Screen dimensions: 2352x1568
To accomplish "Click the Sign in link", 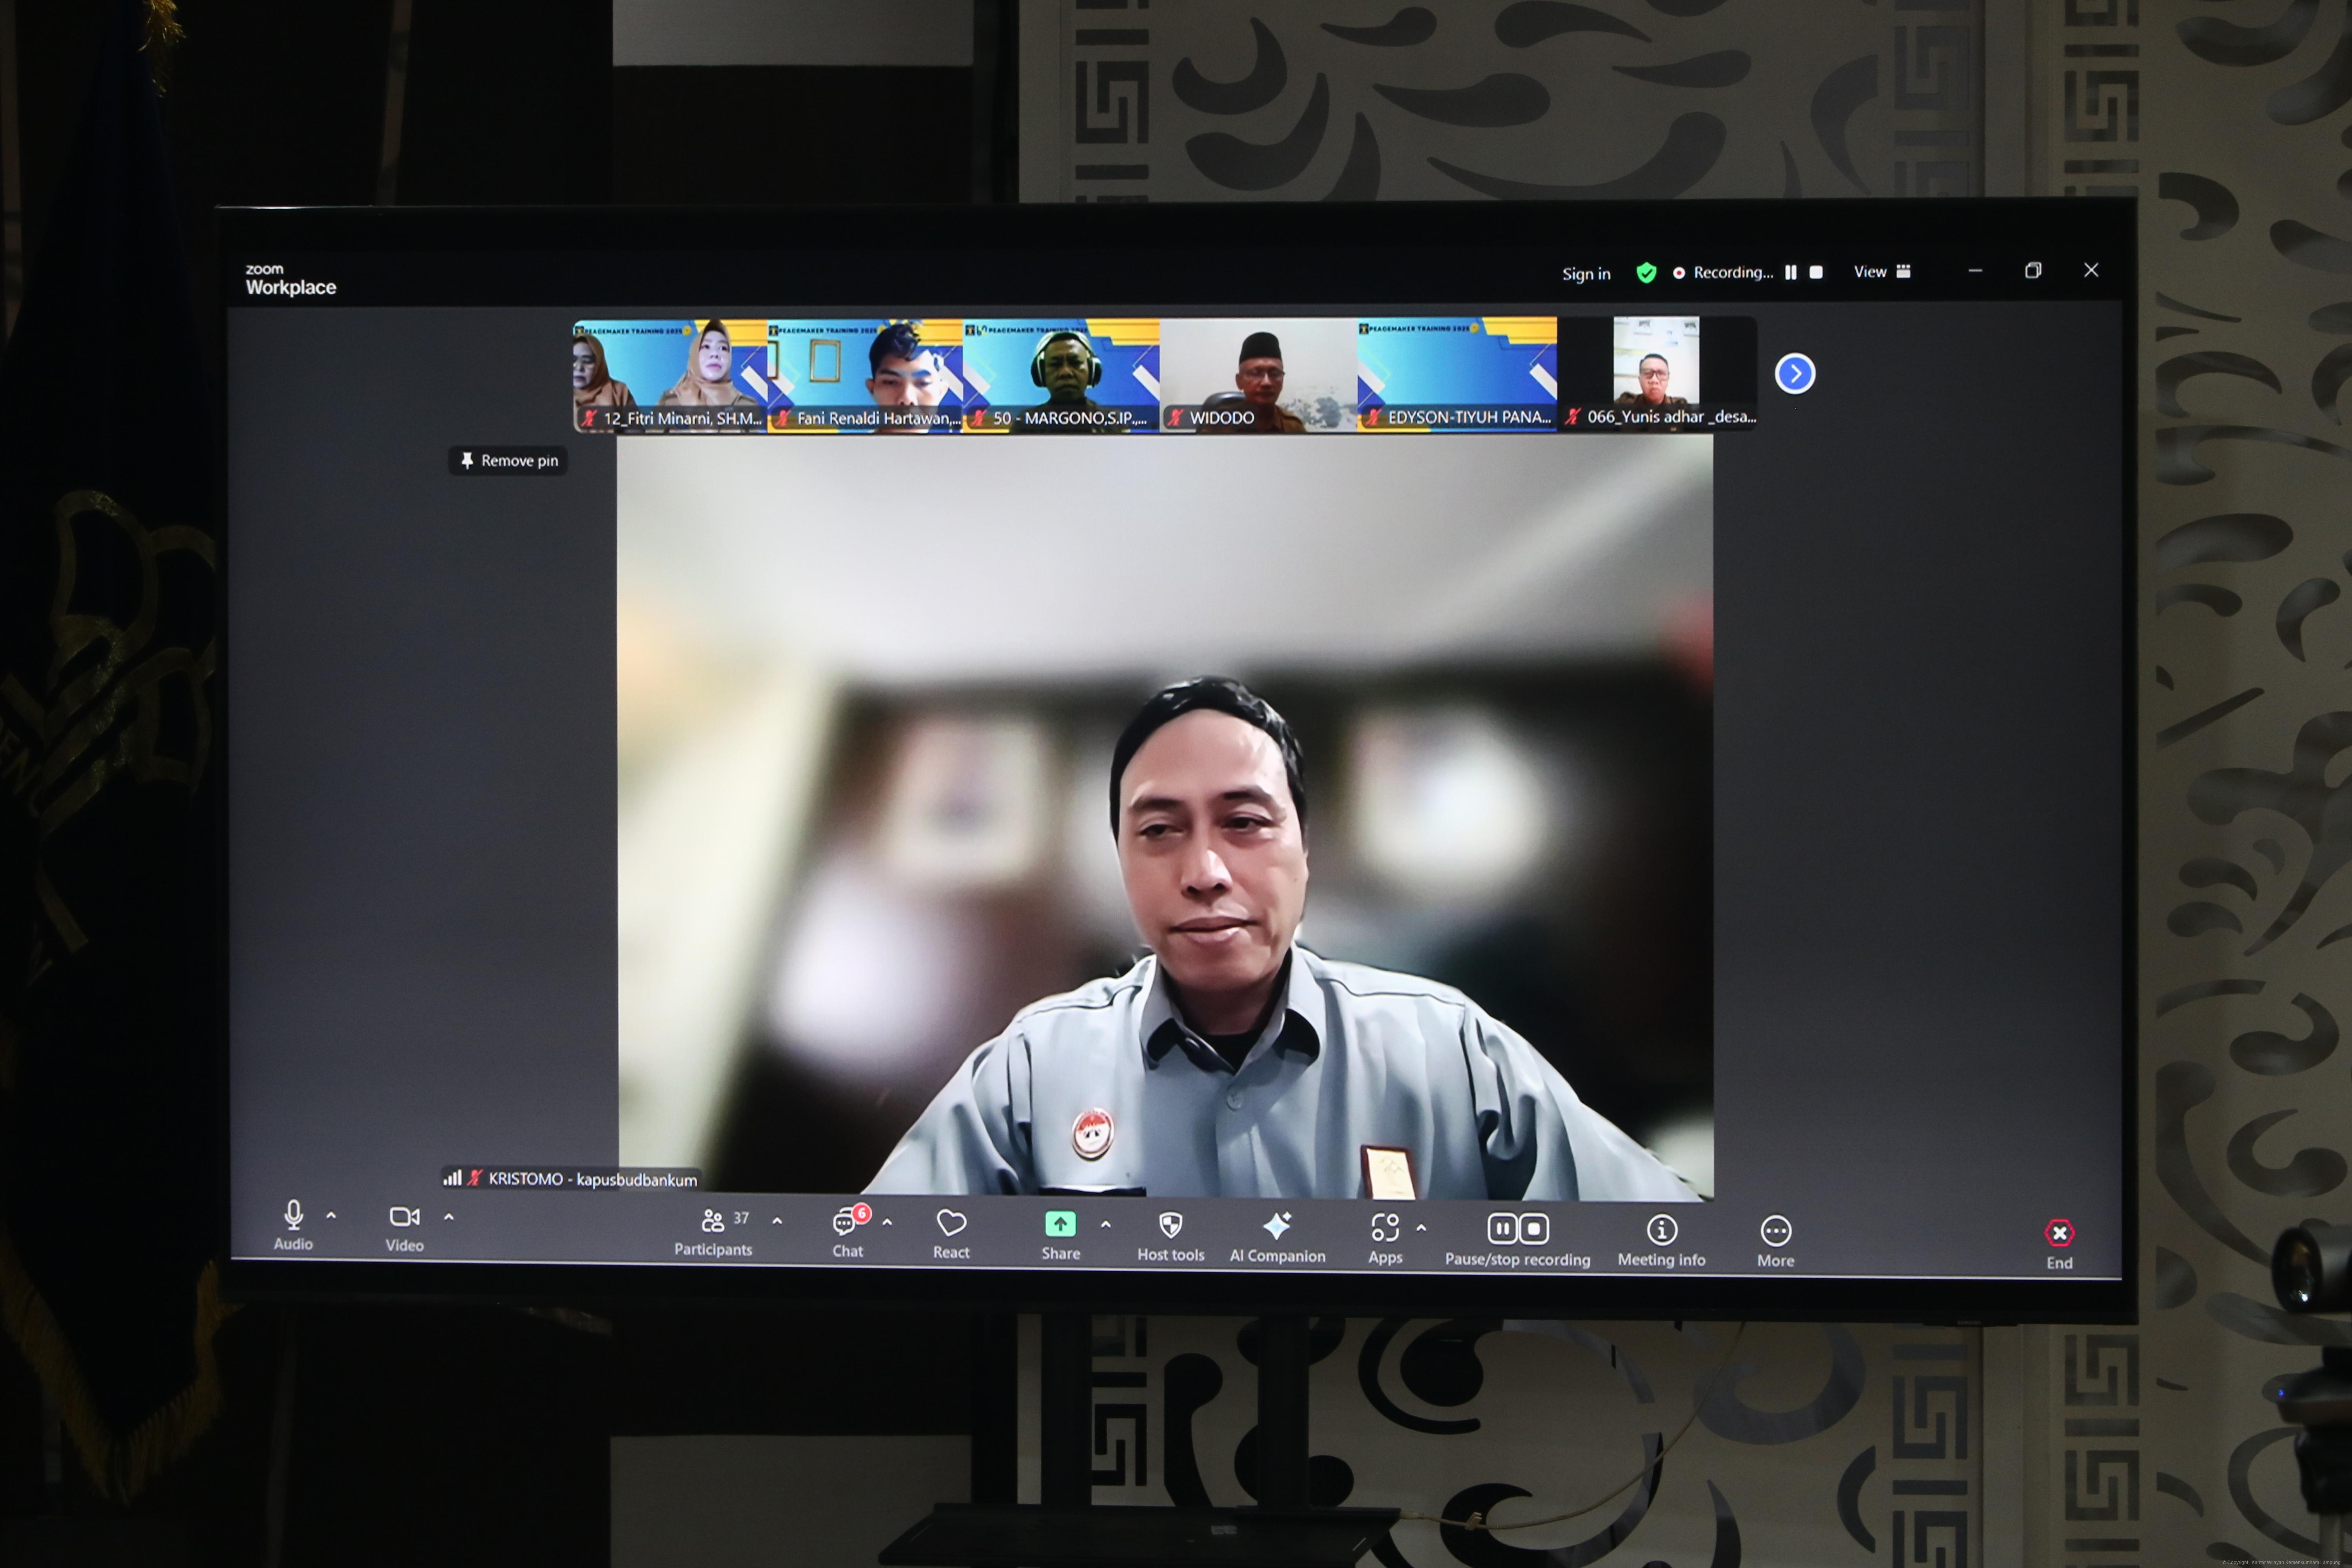I will [1586, 274].
